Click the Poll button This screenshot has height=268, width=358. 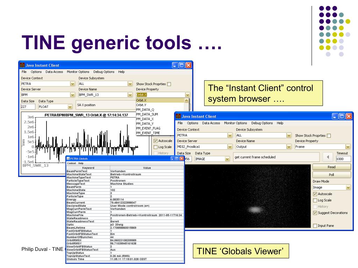click(x=331, y=175)
